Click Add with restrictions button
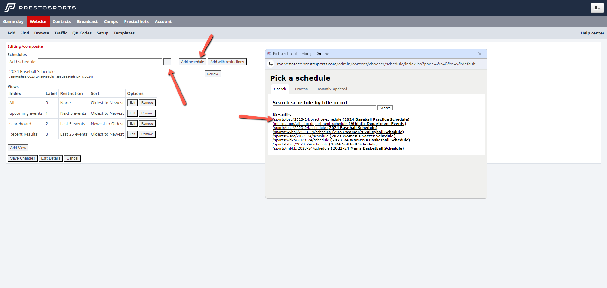Viewport: 607px width, 288px height. click(227, 62)
